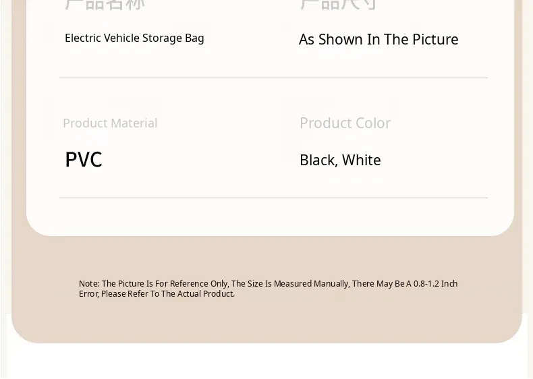Click the word Black in color value
The width and height of the screenshot is (533, 379).
[318, 161]
